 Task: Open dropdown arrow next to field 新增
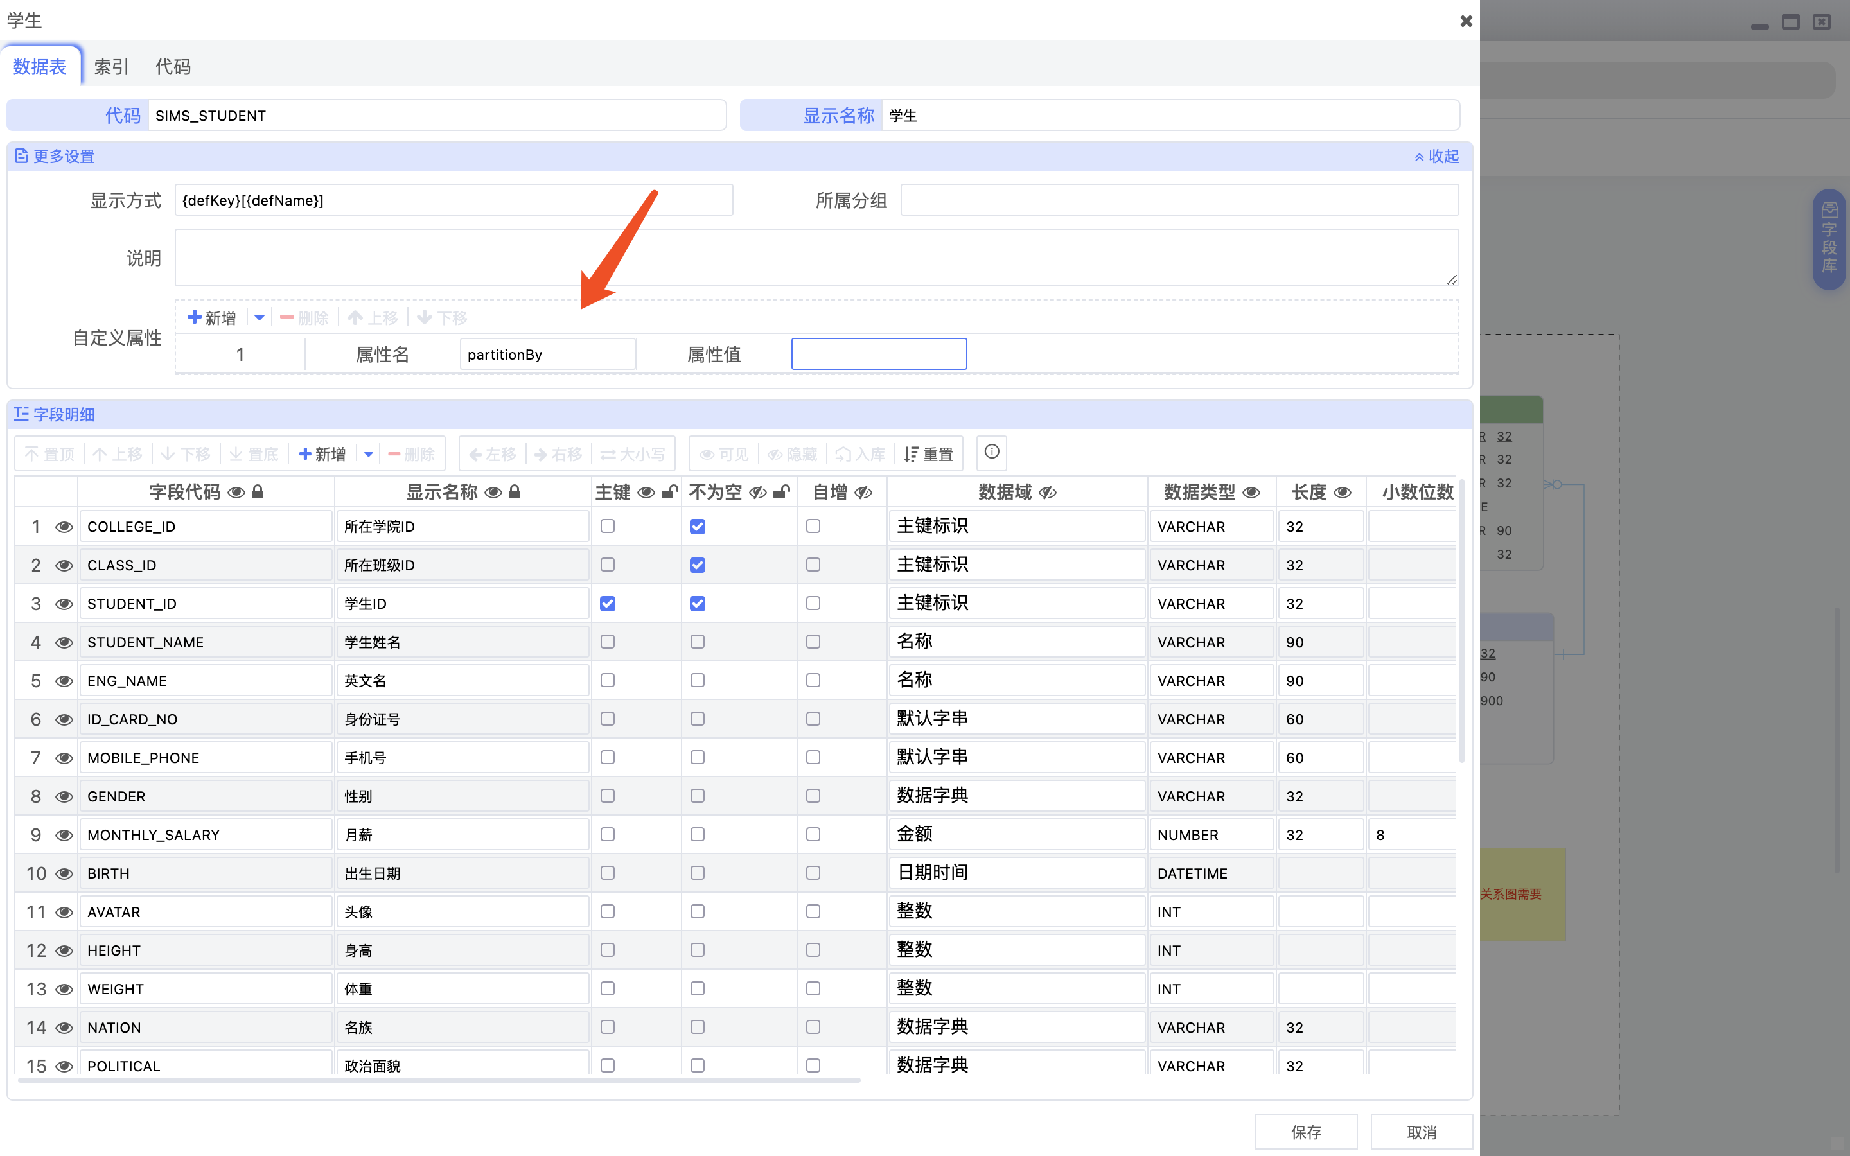pos(369,454)
